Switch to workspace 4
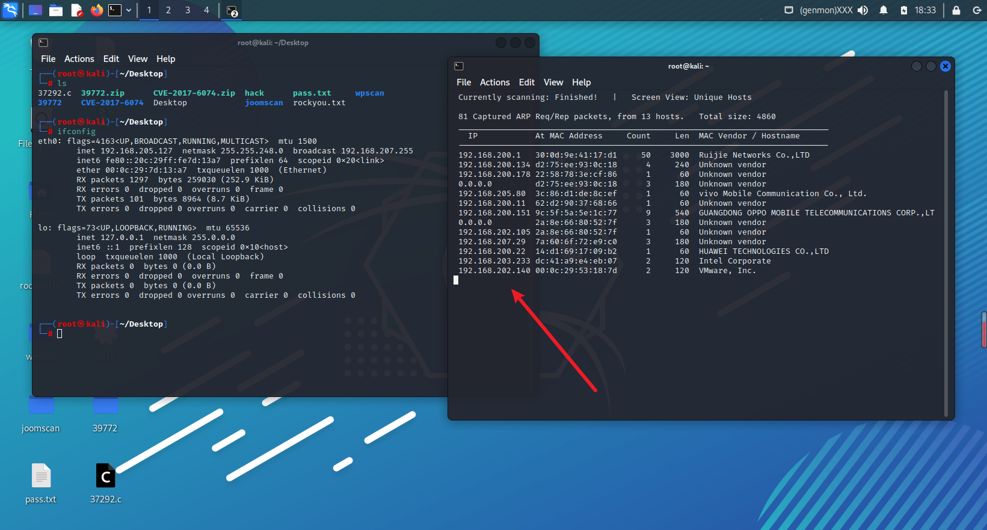Image resolution: width=987 pixels, height=530 pixels. click(x=206, y=10)
